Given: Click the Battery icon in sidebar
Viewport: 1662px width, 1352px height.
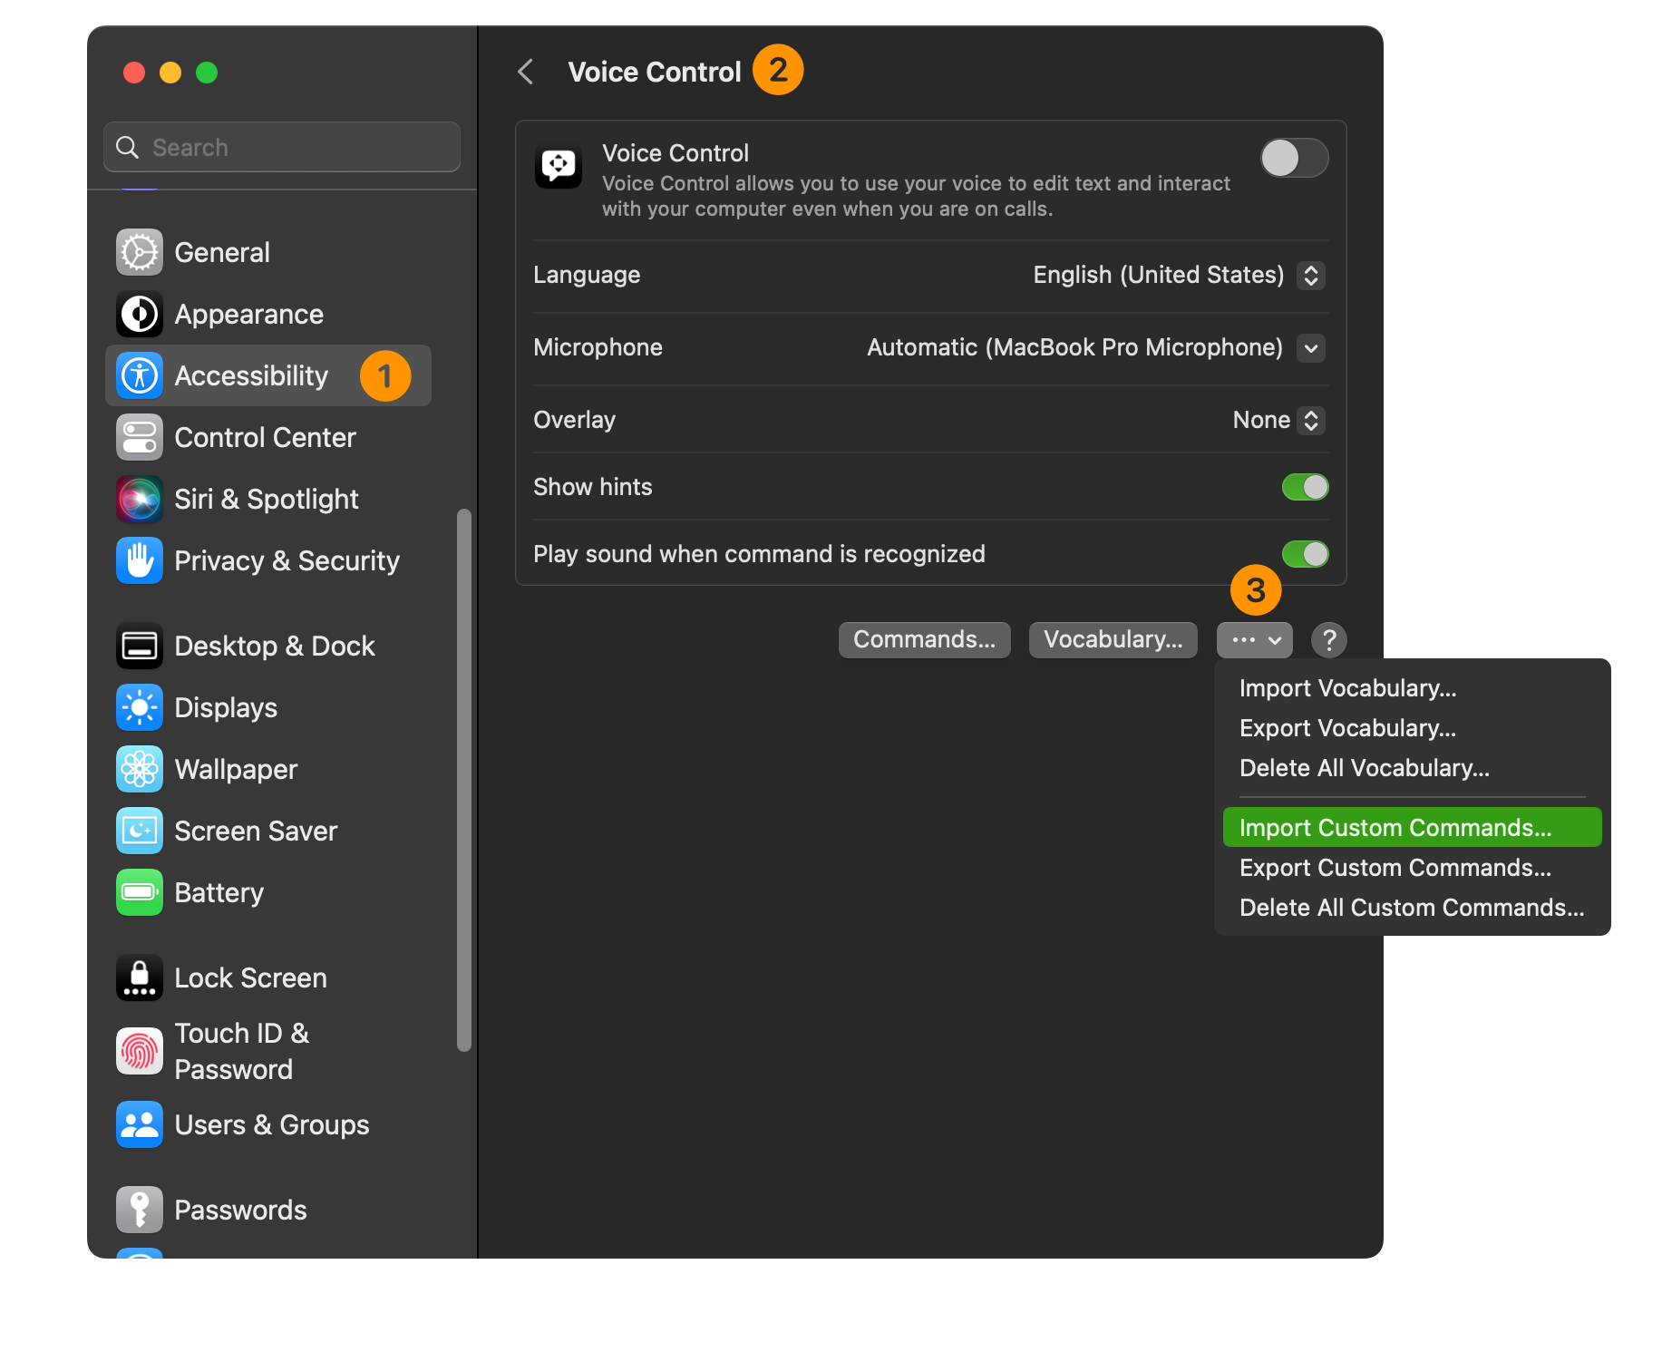Looking at the screenshot, I should pyautogui.click(x=139, y=892).
